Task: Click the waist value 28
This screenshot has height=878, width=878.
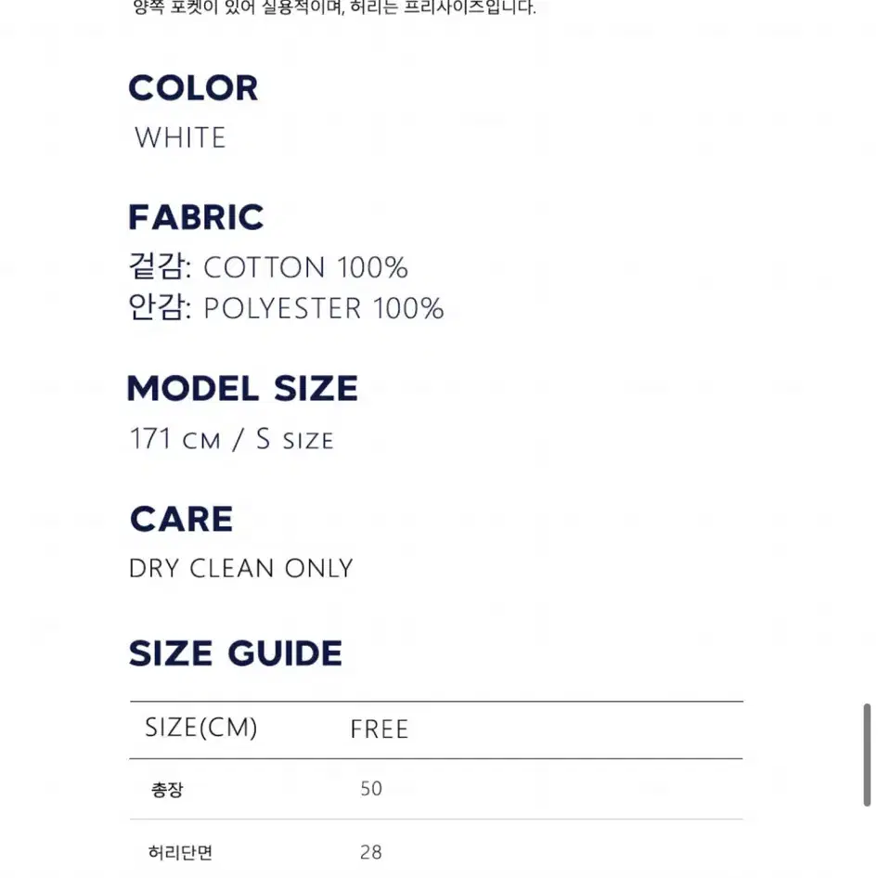Action: pos(371,852)
